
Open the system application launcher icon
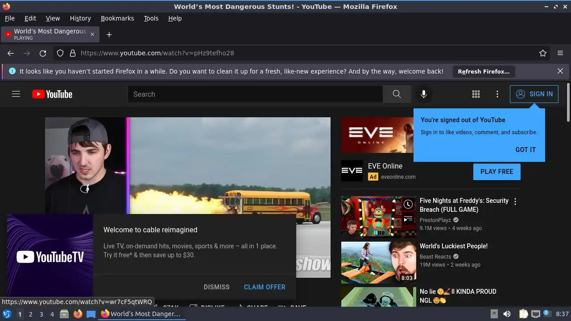coord(7,314)
